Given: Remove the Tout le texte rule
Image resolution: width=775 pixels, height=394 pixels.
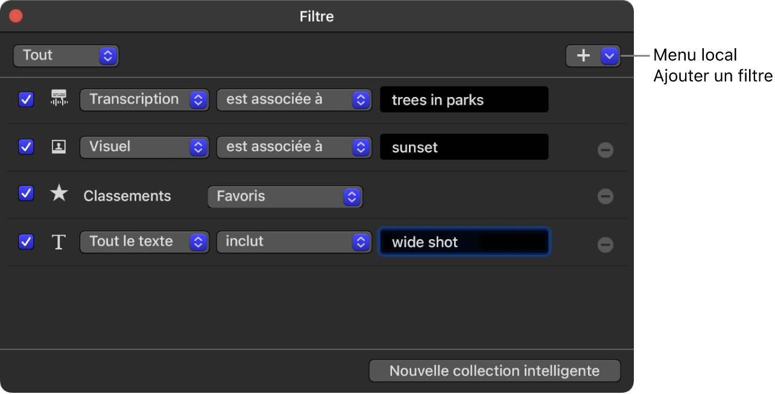Looking at the screenshot, I should click(606, 245).
